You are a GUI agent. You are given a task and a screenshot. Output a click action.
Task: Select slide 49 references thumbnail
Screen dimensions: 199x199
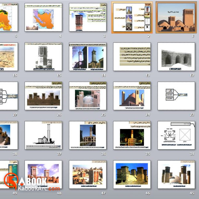(x=9, y=174)
